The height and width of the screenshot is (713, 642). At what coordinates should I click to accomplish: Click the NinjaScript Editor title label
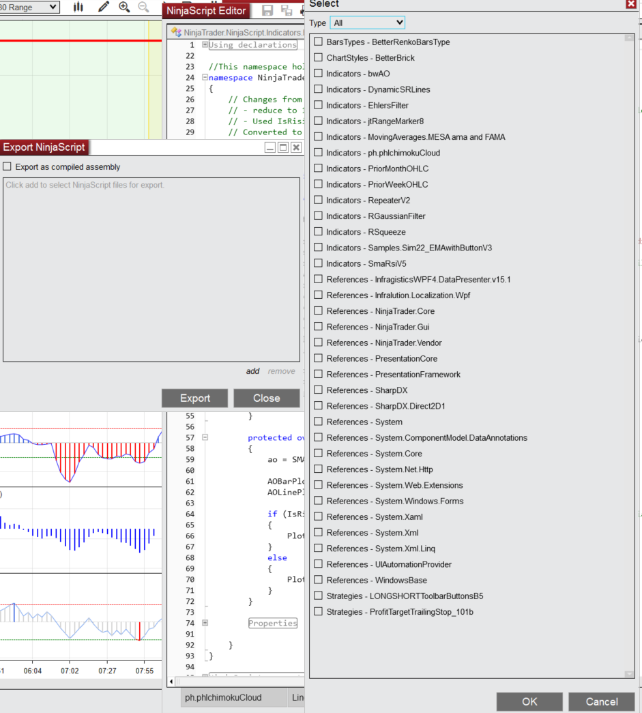tap(206, 10)
